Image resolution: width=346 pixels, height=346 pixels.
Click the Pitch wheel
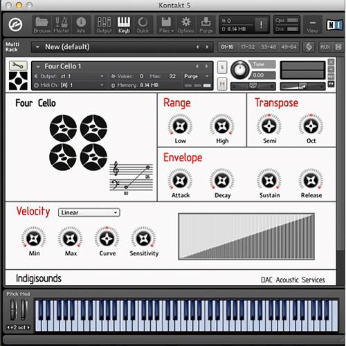tap(13, 309)
